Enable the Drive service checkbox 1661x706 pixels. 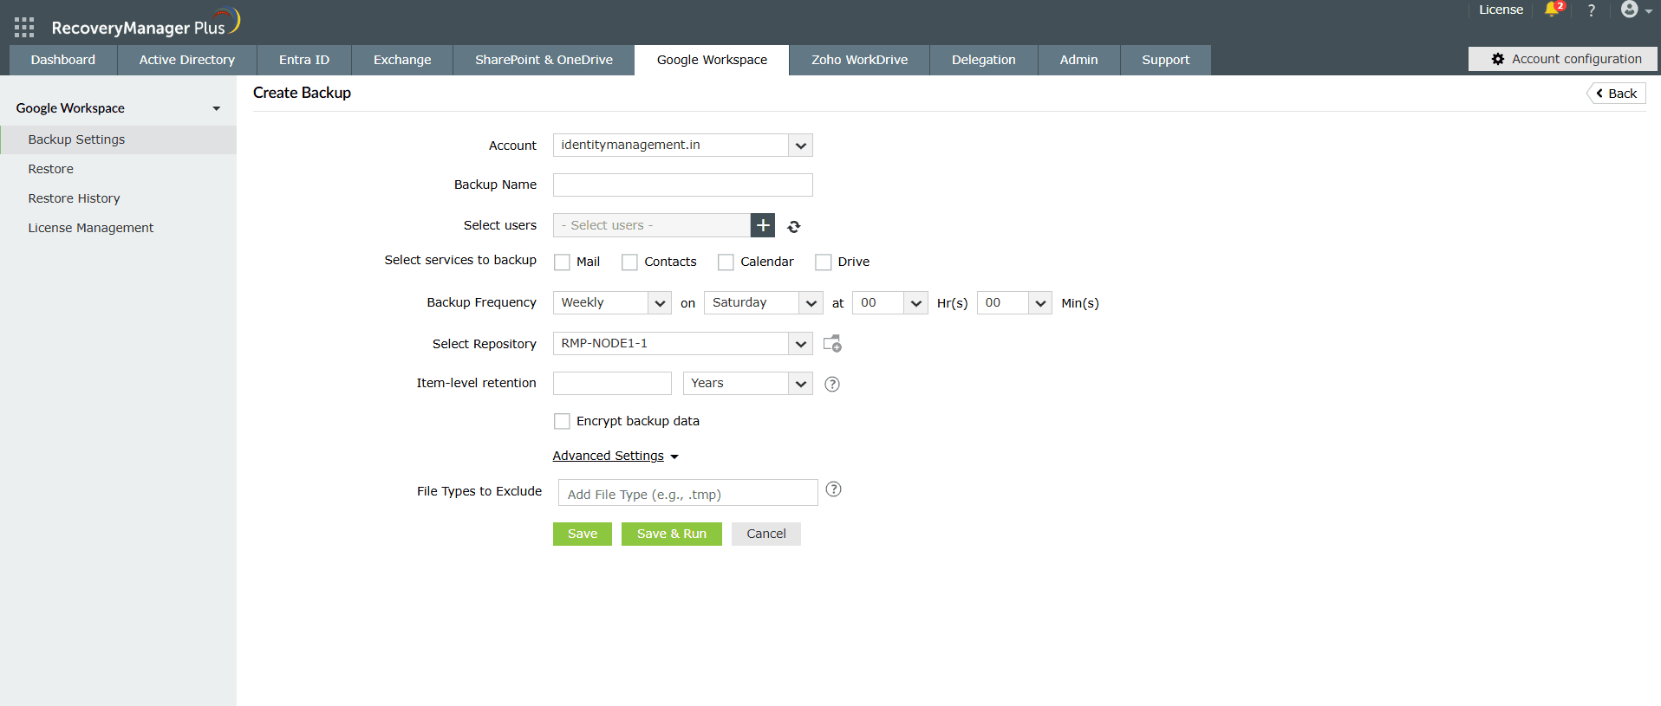(824, 262)
